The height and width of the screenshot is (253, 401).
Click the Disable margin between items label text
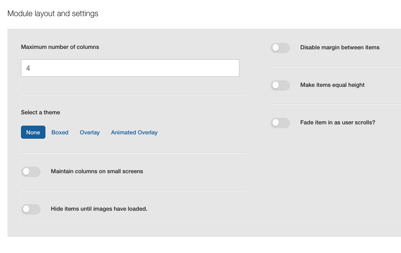[340, 48]
